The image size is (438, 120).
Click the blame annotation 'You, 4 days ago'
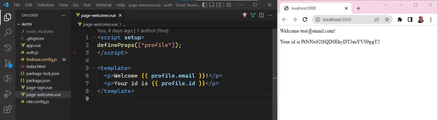pyautogui.click(x=114, y=31)
